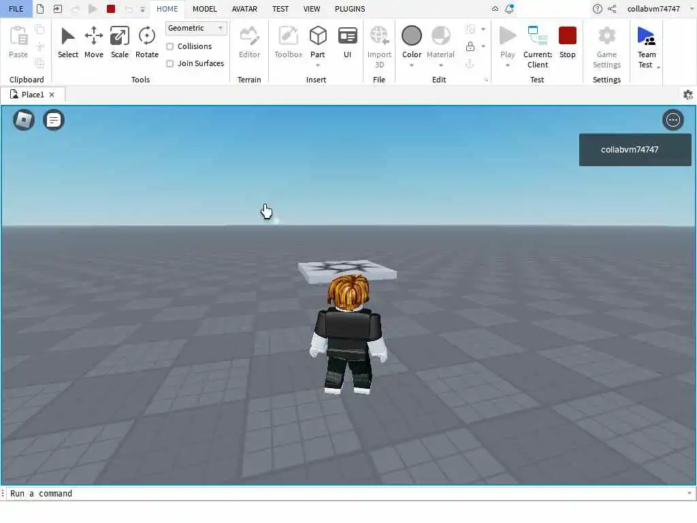This screenshot has height=523, width=697.
Task: Insert a Part with the cube icon
Action: click(318, 36)
